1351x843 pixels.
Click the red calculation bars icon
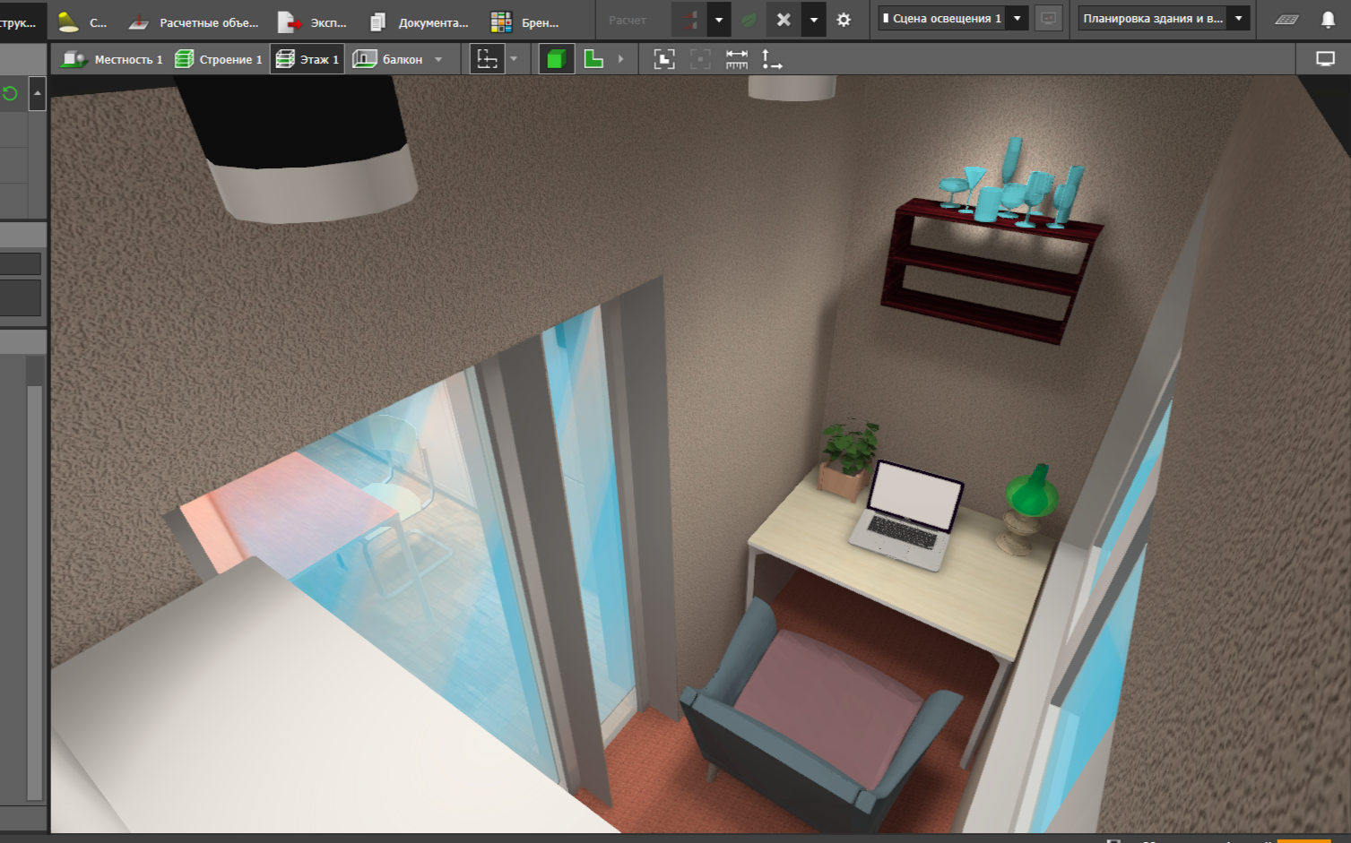(x=689, y=20)
